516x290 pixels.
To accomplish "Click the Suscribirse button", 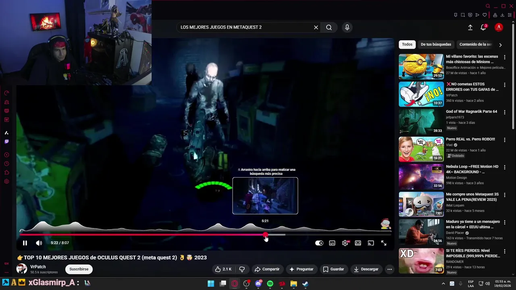I will tap(79, 269).
